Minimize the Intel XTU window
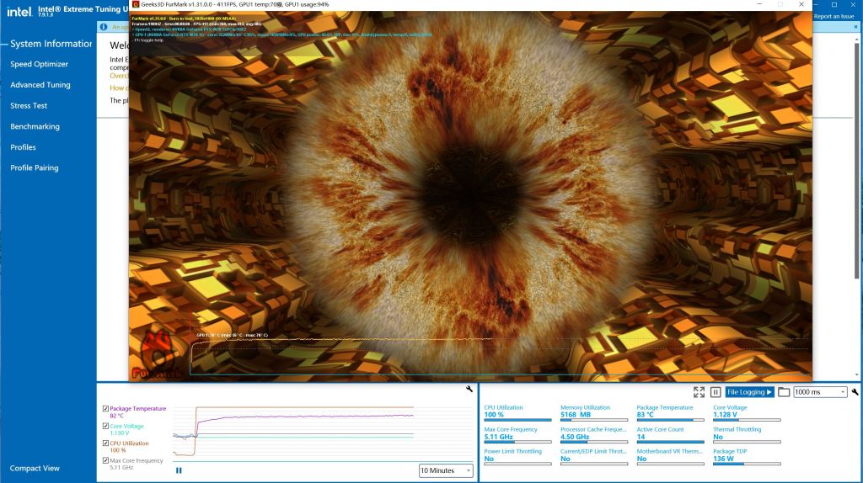 pos(816,4)
